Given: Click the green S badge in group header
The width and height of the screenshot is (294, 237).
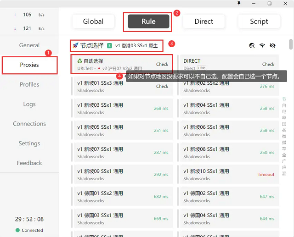Looking at the screenshot, I should (109, 45).
